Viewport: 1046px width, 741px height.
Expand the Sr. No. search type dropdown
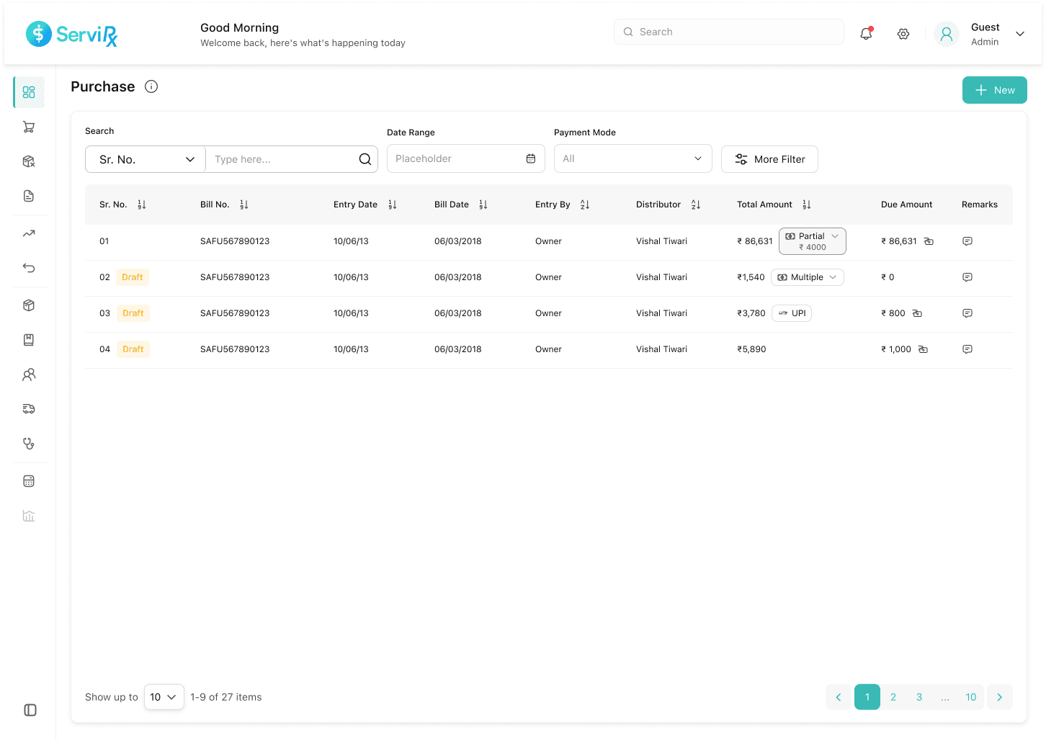[x=146, y=159]
